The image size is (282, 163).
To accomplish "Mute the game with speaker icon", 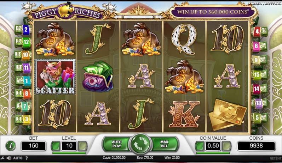I will pyautogui.click(x=8, y=158).
